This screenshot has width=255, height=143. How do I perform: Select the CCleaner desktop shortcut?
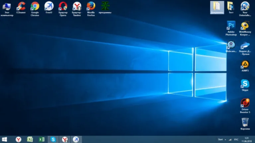(x=21, y=8)
